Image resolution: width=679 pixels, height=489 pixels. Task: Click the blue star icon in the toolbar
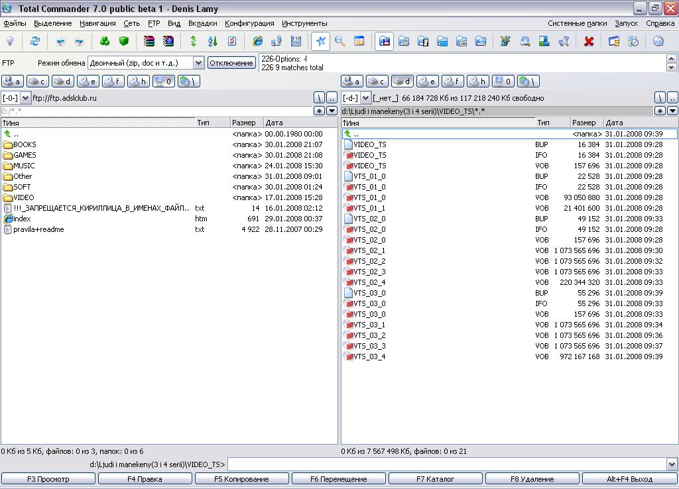(x=320, y=42)
